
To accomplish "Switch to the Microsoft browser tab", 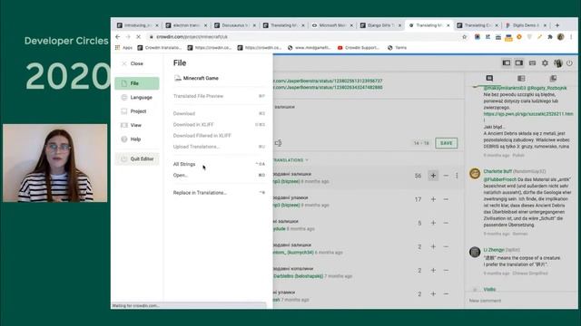I will click(x=331, y=25).
